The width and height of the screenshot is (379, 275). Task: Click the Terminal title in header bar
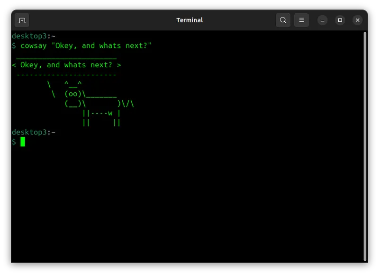coord(189,20)
